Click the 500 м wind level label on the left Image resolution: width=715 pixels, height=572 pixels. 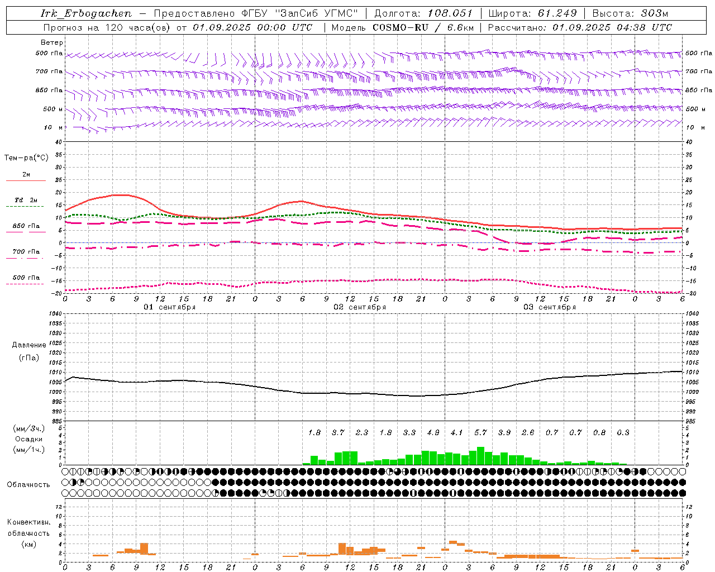point(53,109)
